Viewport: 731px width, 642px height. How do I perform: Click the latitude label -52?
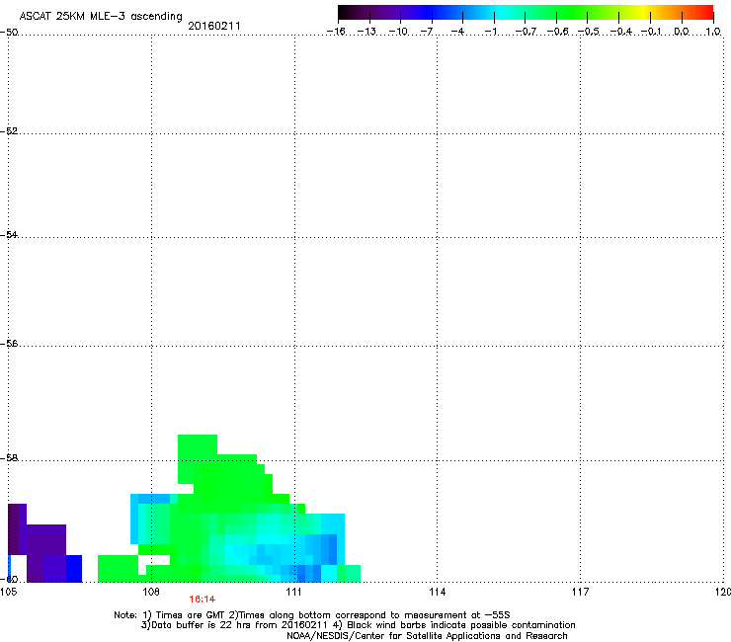(x=9, y=131)
